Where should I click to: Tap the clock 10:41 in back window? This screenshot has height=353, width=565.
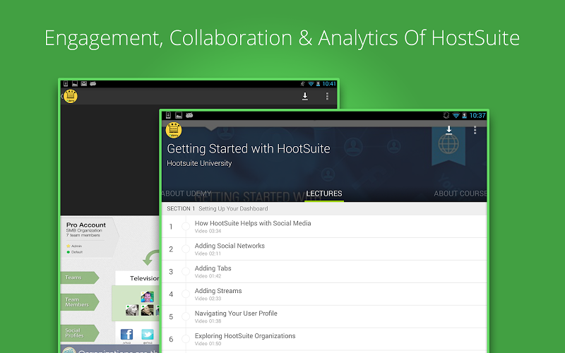(x=329, y=83)
